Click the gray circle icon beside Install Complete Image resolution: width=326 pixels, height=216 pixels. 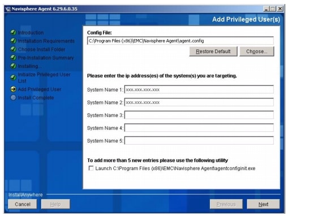point(13,97)
